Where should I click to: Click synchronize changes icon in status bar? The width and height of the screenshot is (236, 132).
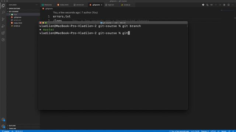point(13,131)
